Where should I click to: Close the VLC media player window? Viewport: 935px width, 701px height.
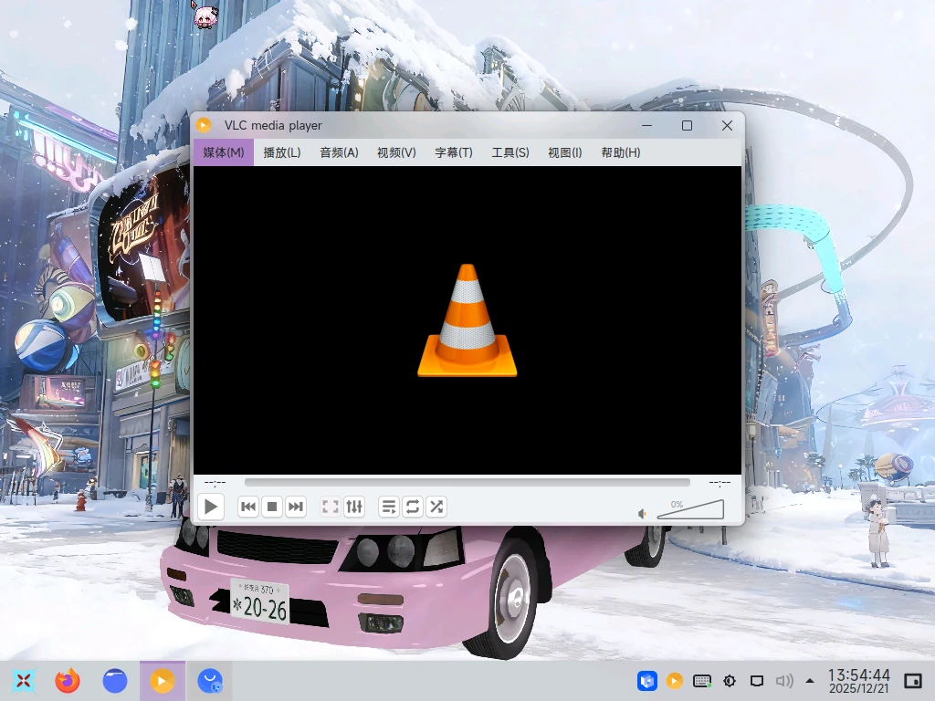click(x=727, y=125)
